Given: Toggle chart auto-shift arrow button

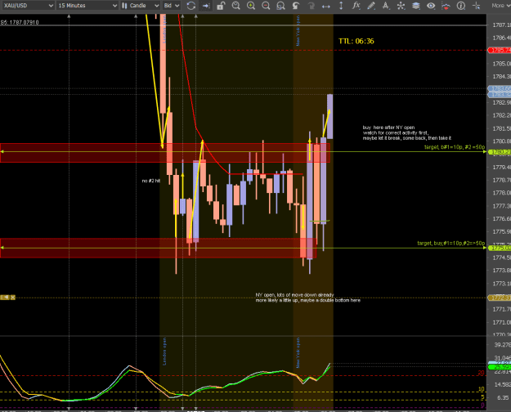Looking at the screenshot, I should coord(206,6).
